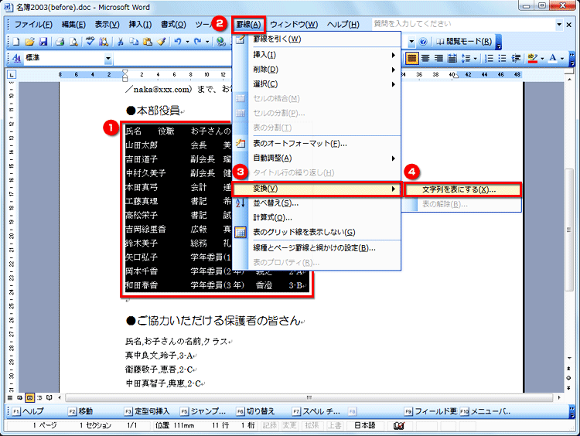Create a new blank document
The height and width of the screenshot is (436, 580).
(16, 42)
